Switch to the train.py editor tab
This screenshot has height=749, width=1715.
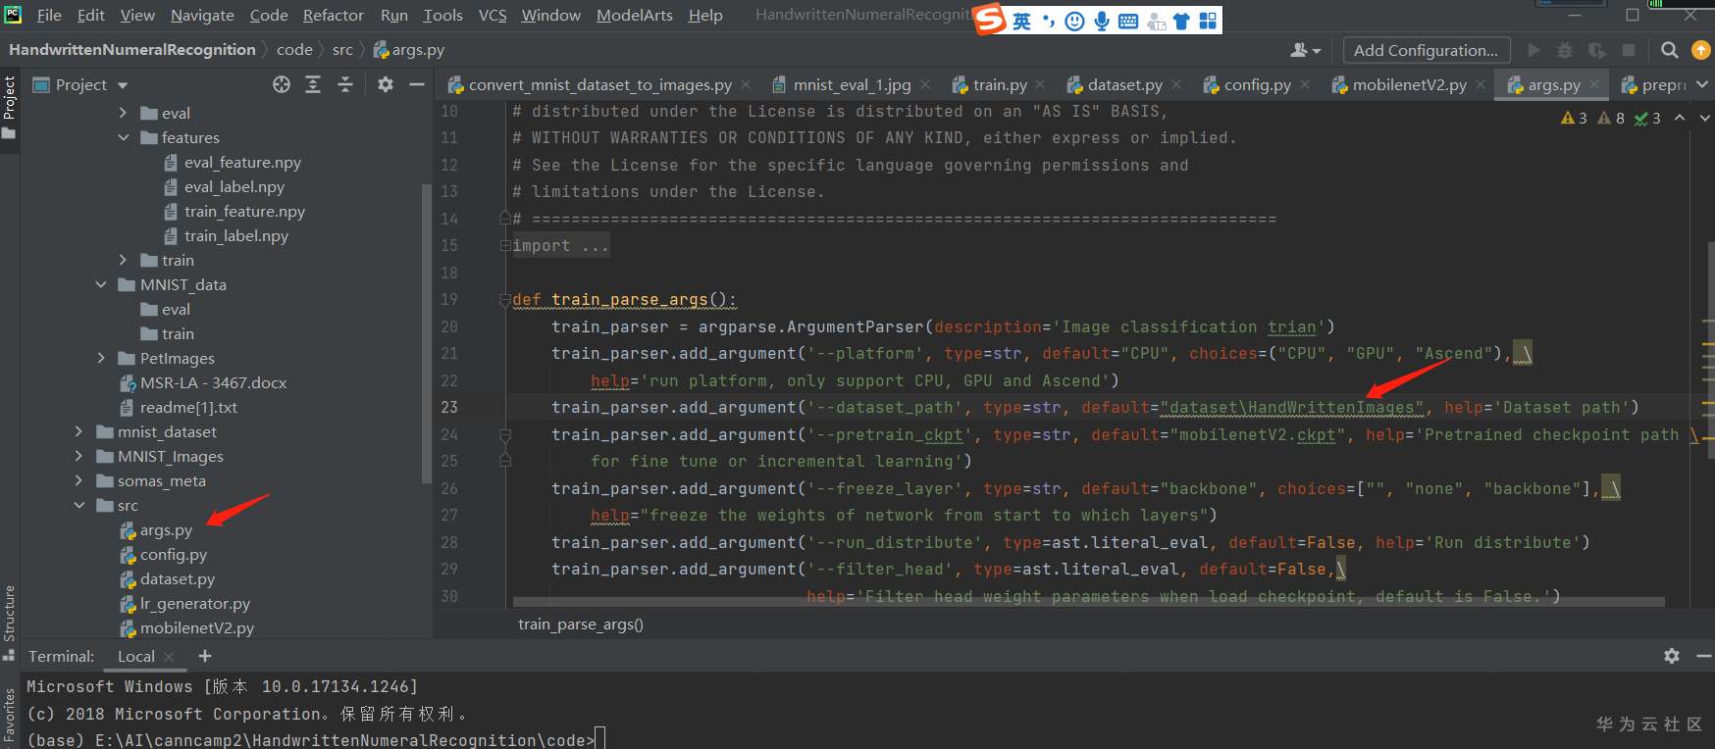pyautogui.click(x=999, y=85)
